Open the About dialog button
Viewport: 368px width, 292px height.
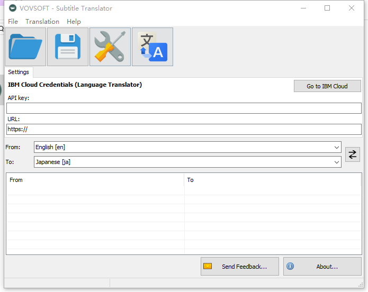322,267
